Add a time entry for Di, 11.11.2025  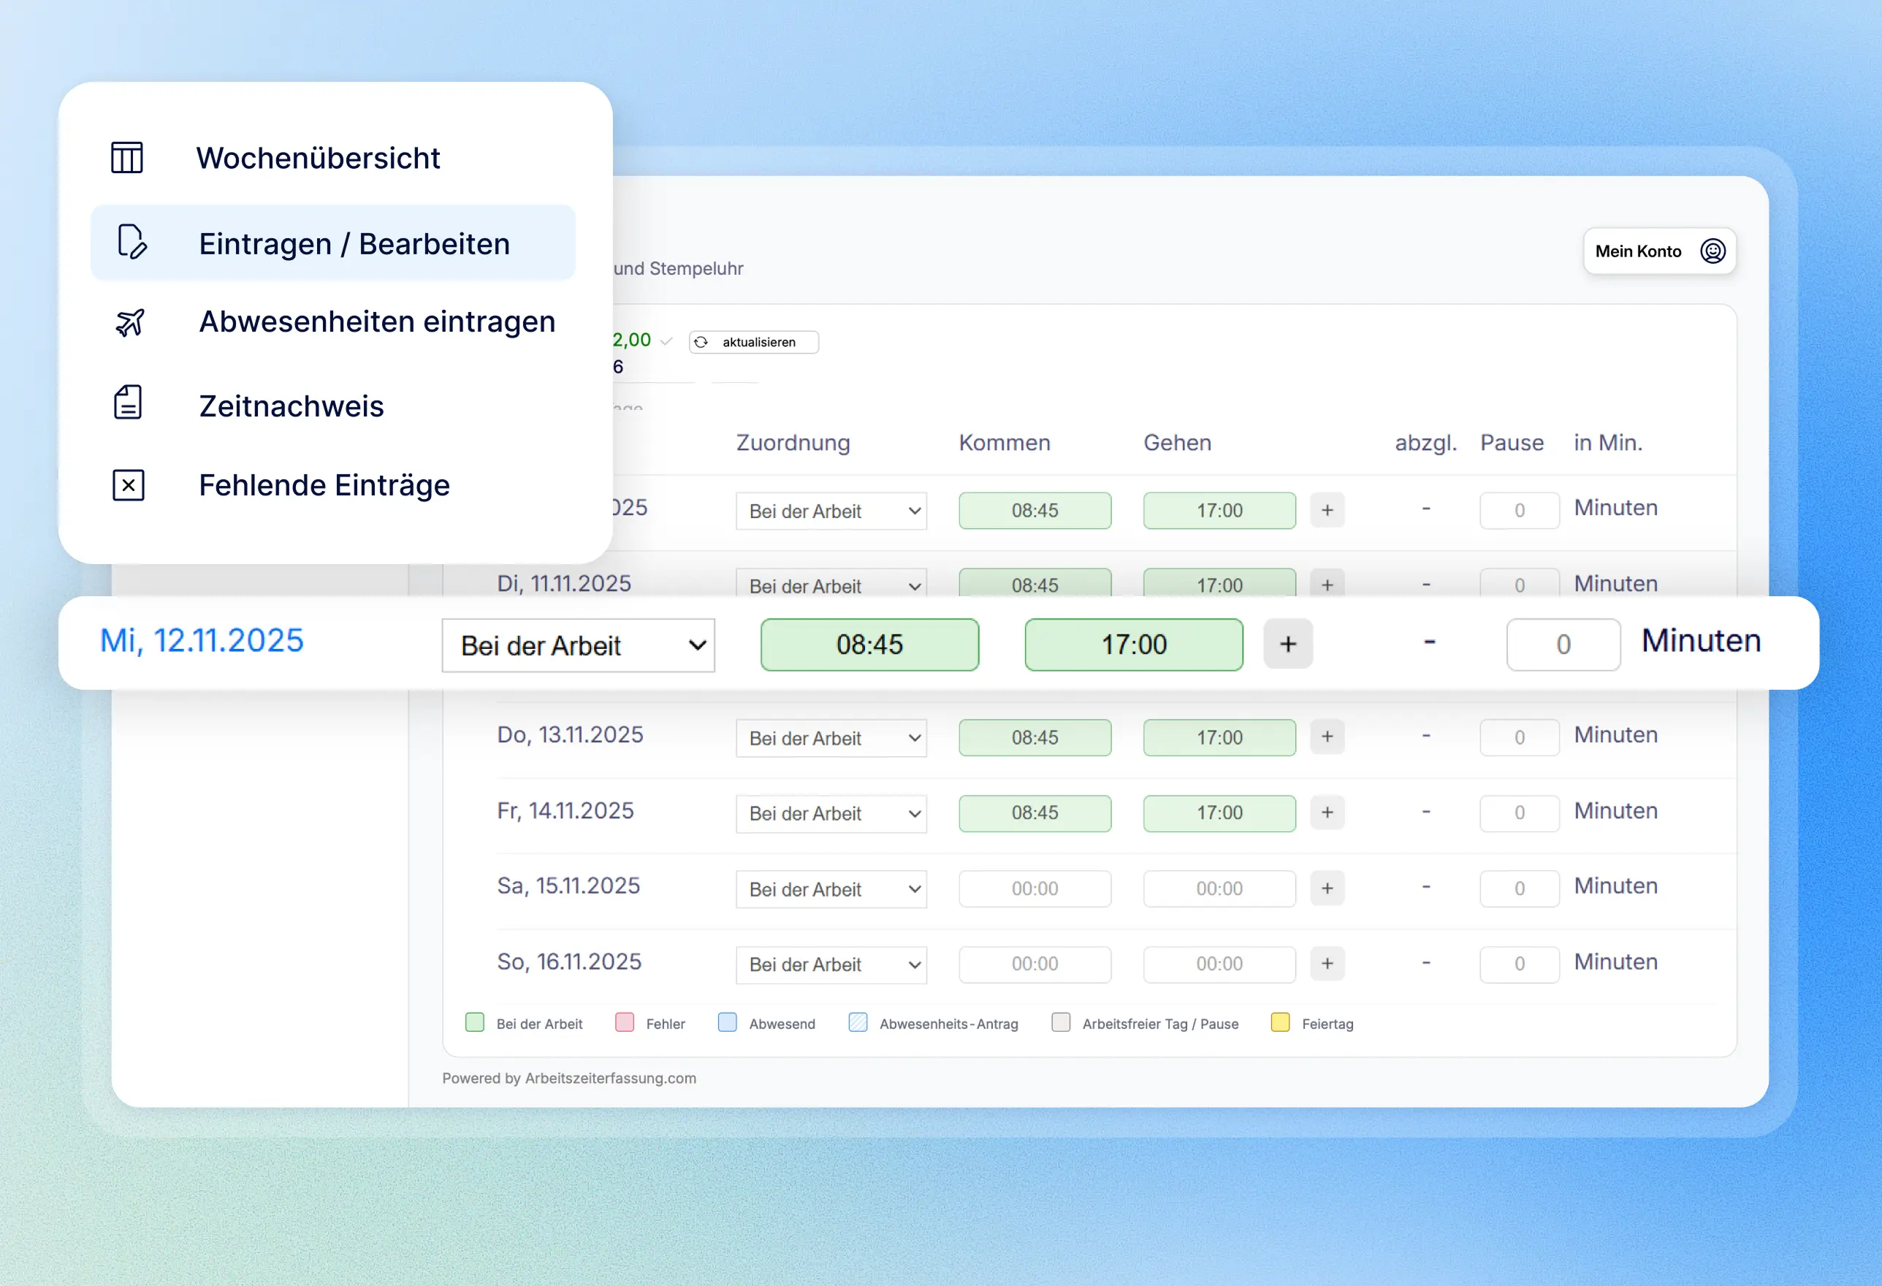1327,584
